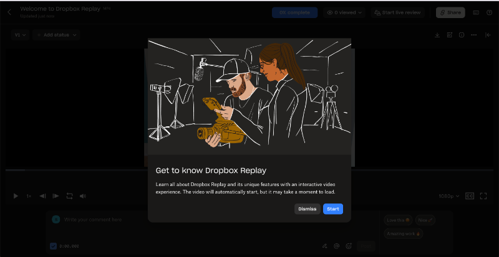This screenshot has width=499, height=257.
Task: Insert the 'Love this' quick reply
Action: coord(398,220)
